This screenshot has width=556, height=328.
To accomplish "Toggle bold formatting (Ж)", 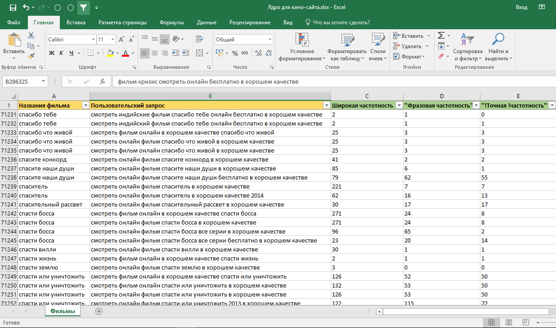I will [x=51, y=53].
